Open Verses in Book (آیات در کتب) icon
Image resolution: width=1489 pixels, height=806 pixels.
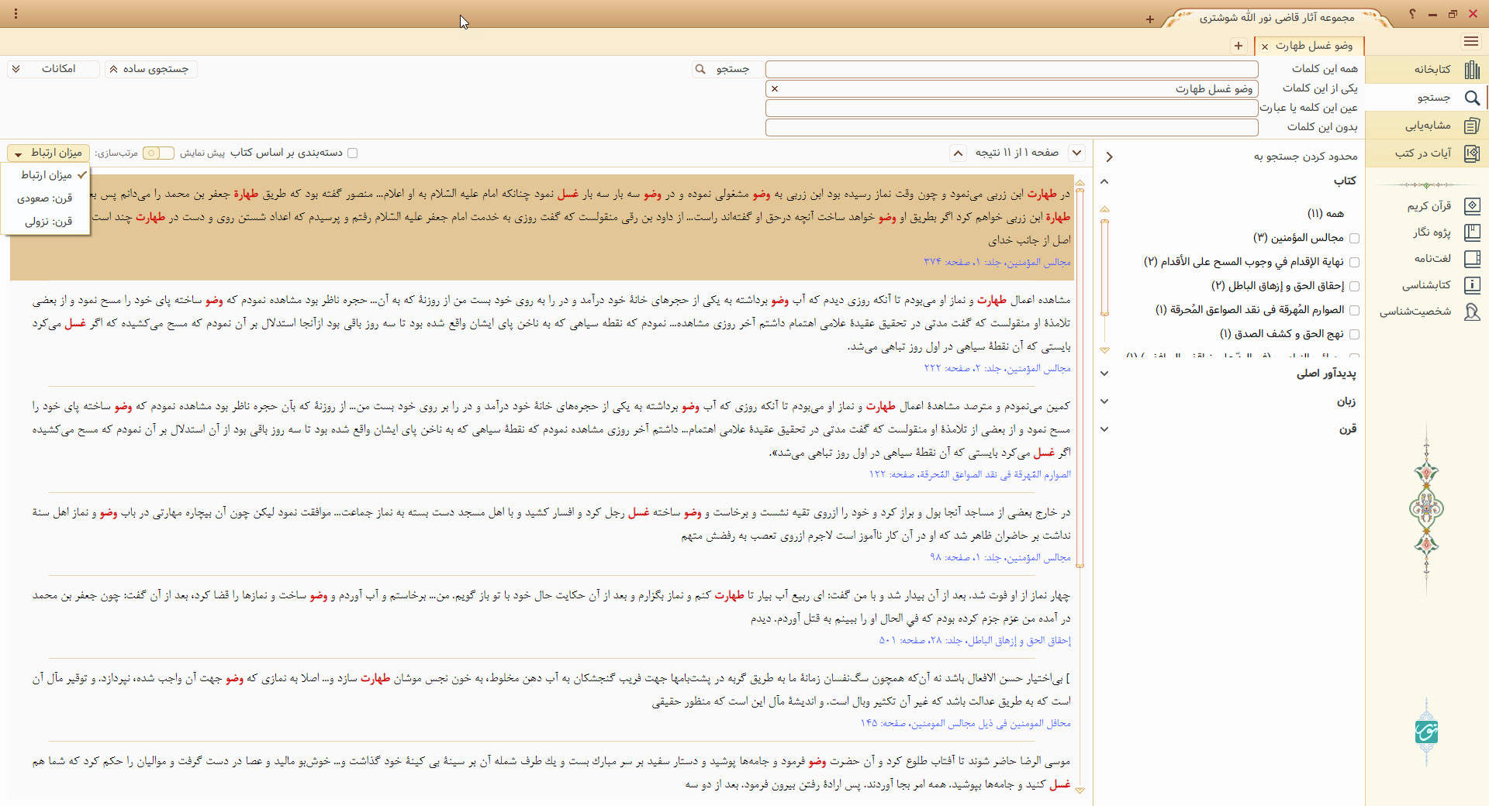[x=1472, y=153]
